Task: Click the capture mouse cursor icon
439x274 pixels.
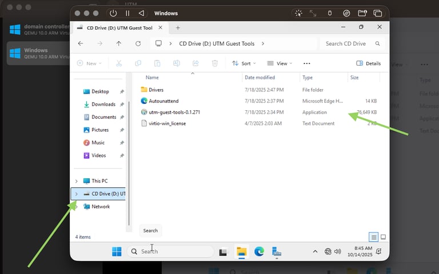Action: (299, 13)
